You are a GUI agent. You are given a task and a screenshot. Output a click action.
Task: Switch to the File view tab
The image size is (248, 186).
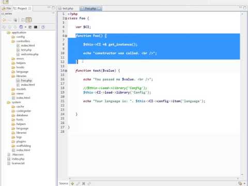click(x=7, y=8)
